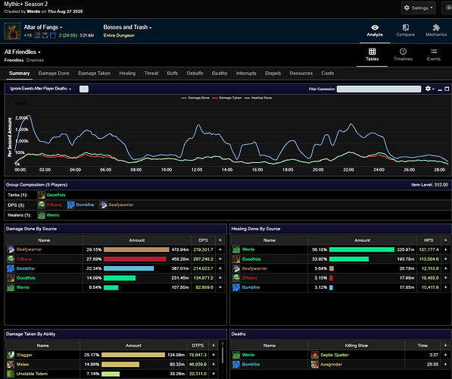Screen dimensions: 452x379
Task: Open Ignore Events After Player Deaths dropdown
Action: 41,89
